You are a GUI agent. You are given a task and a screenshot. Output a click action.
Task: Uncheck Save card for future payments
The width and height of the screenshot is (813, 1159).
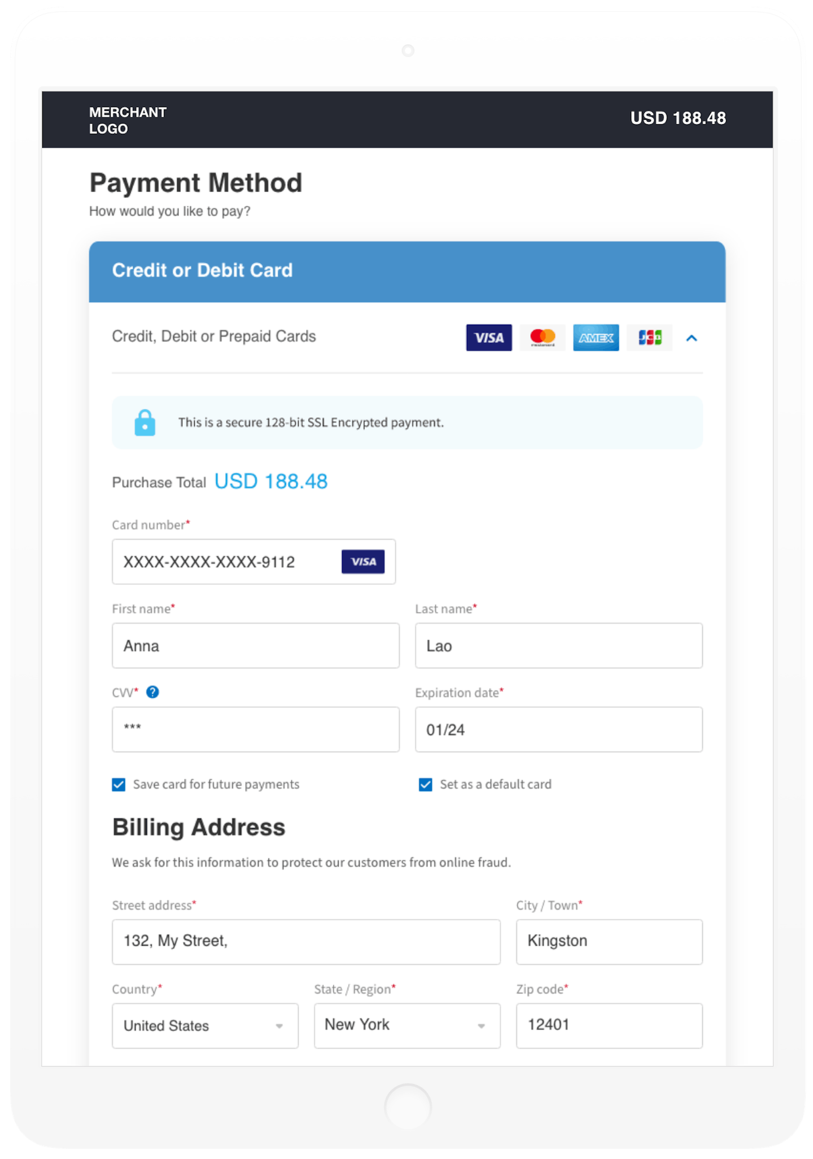coord(119,785)
